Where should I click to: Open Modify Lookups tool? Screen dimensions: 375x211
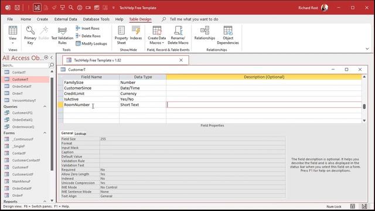(91, 43)
